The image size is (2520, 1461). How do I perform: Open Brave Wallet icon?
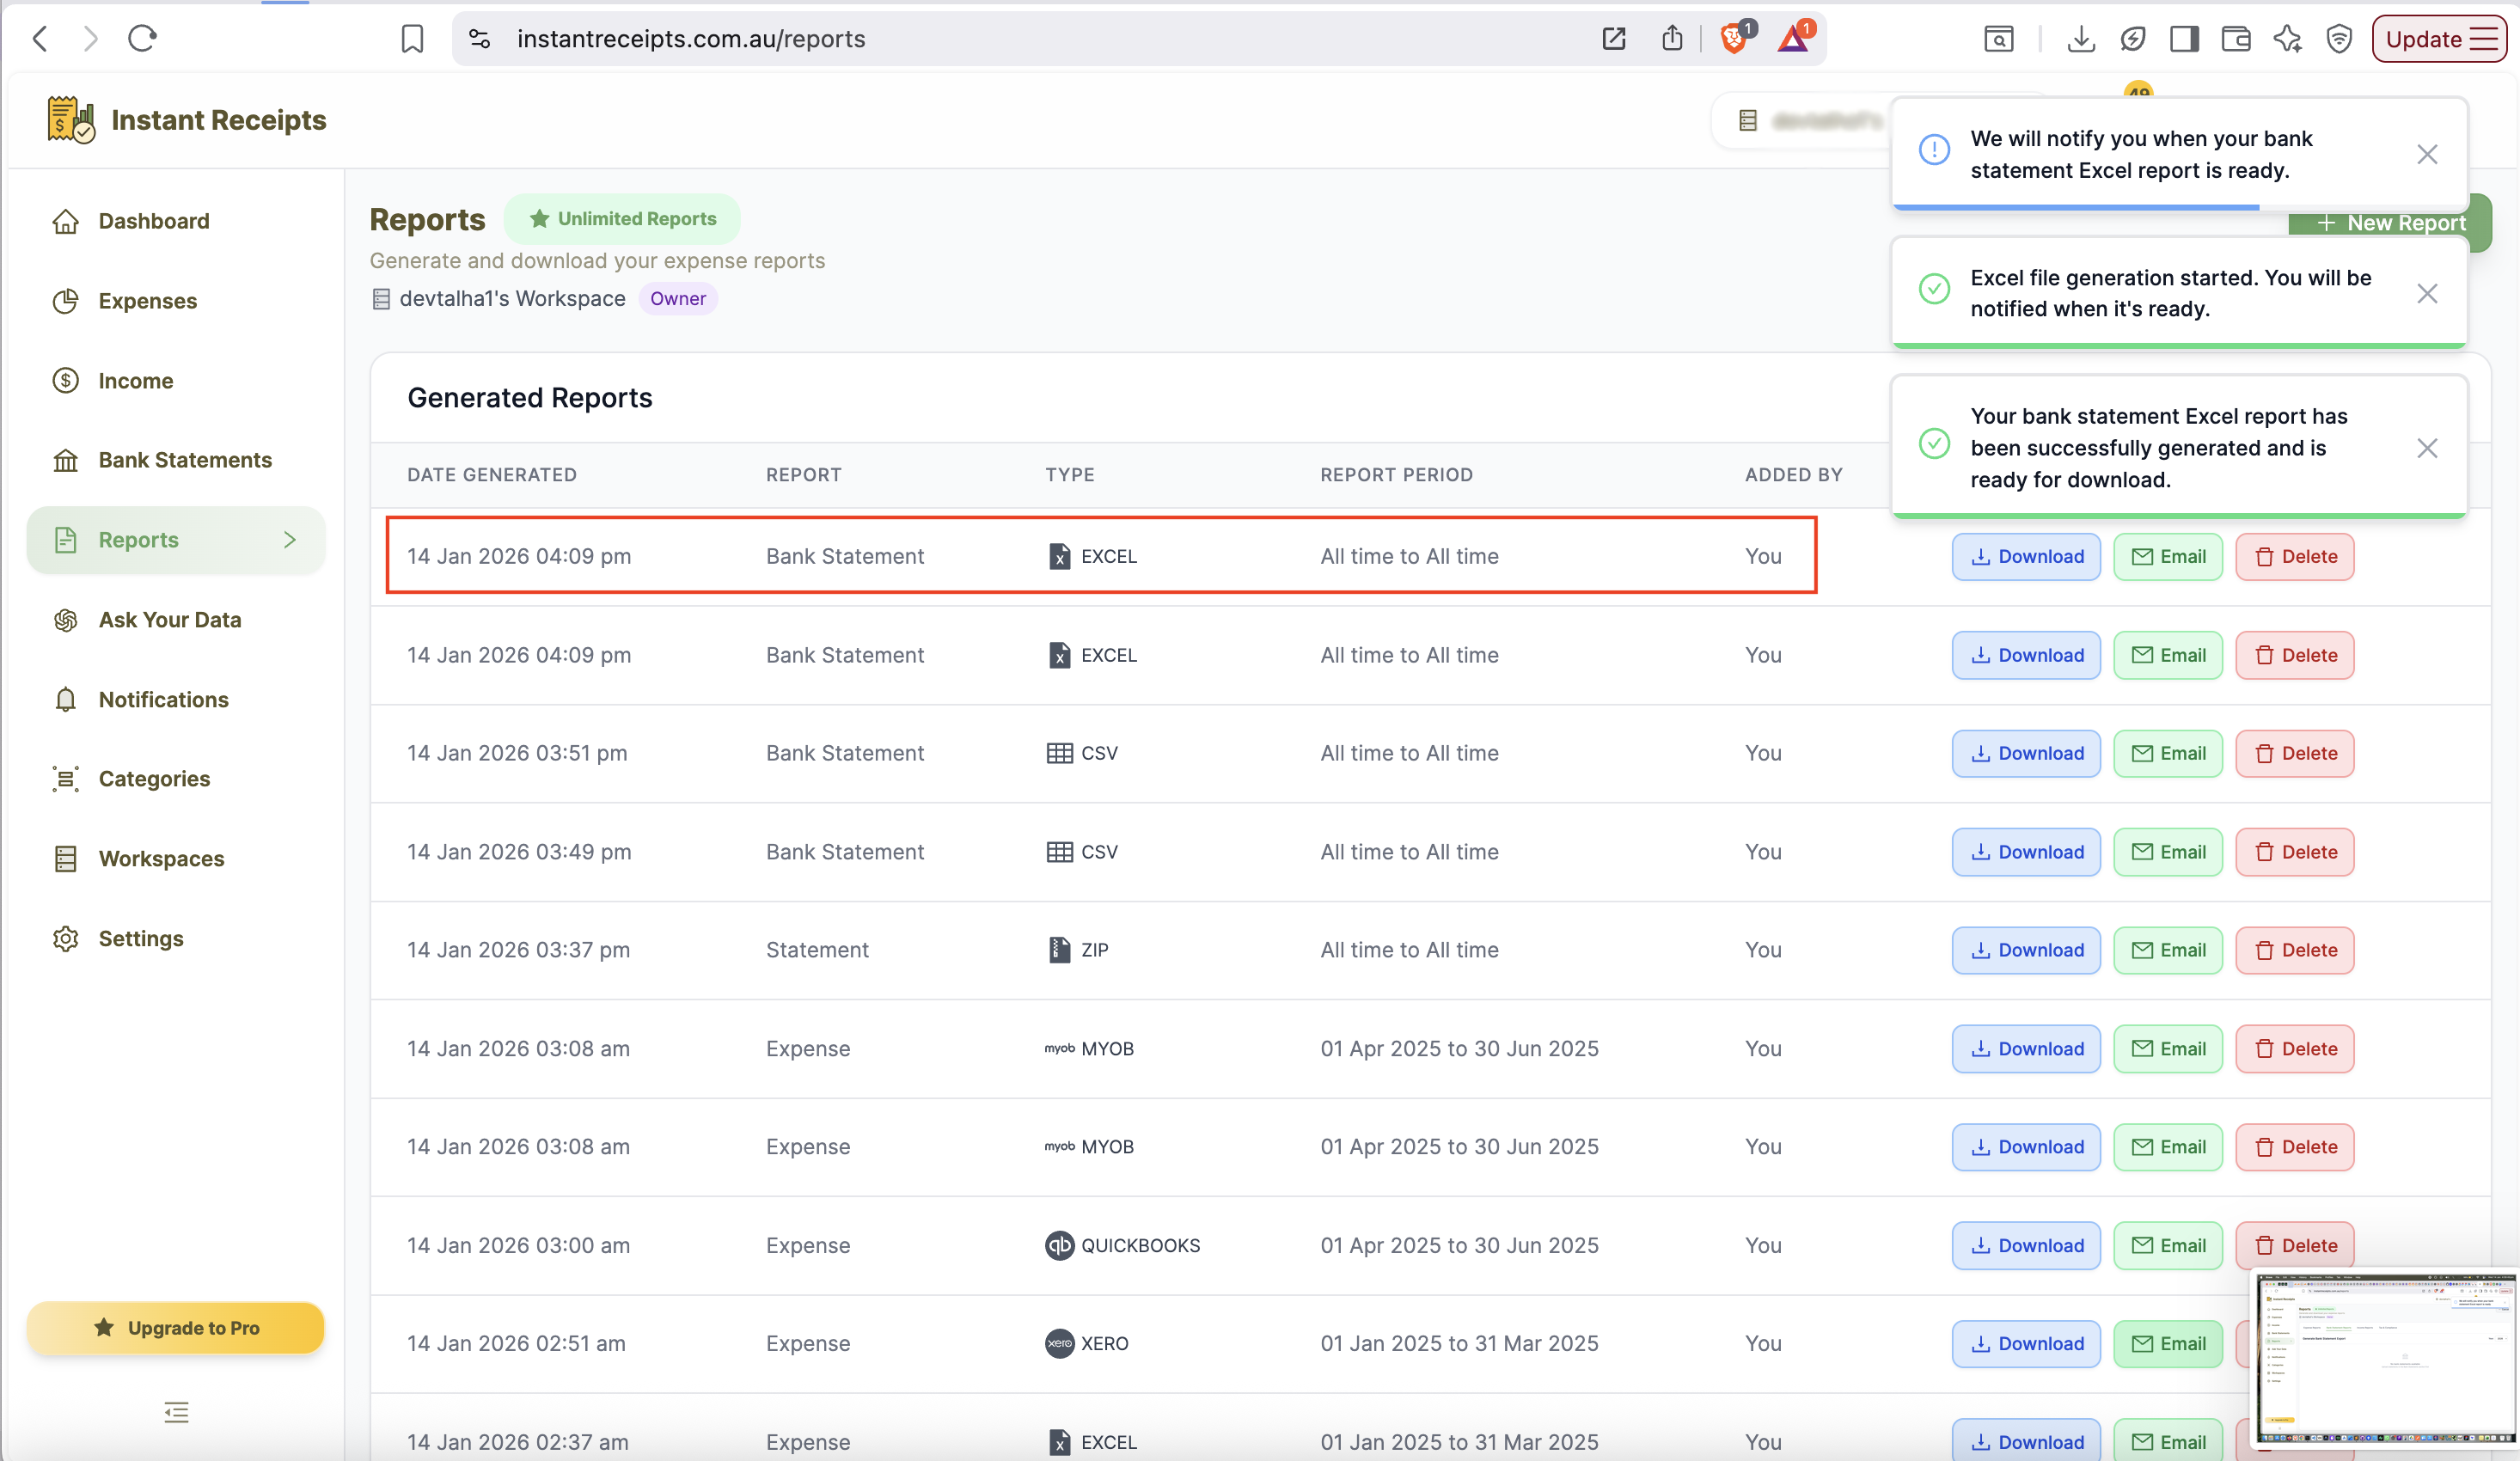click(2236, 39)
